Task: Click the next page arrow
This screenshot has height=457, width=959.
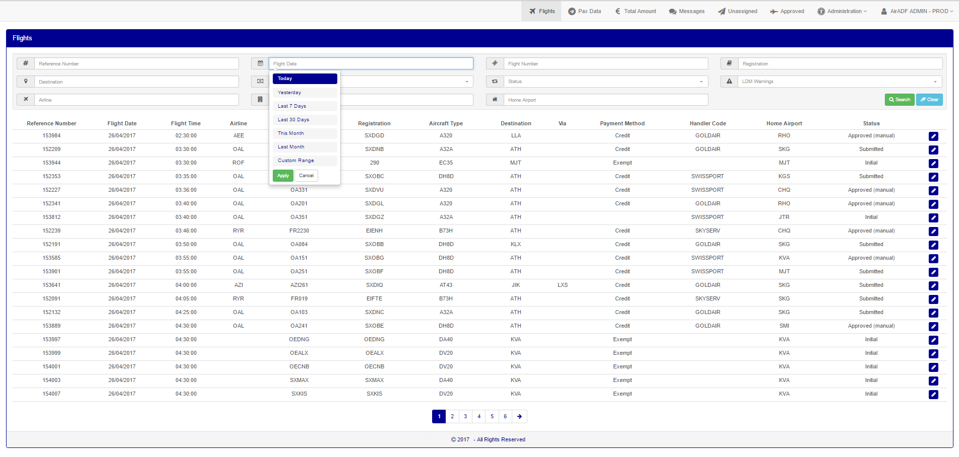Action: point(519,416)
